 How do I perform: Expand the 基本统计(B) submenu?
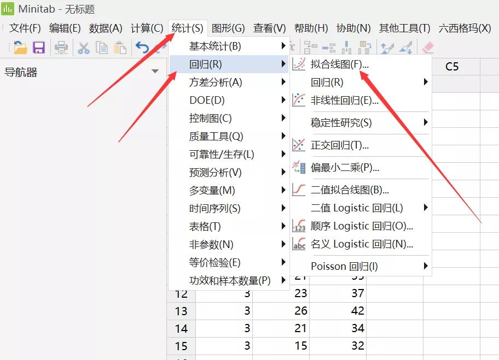pyautogui.click(x=229, y=46)
